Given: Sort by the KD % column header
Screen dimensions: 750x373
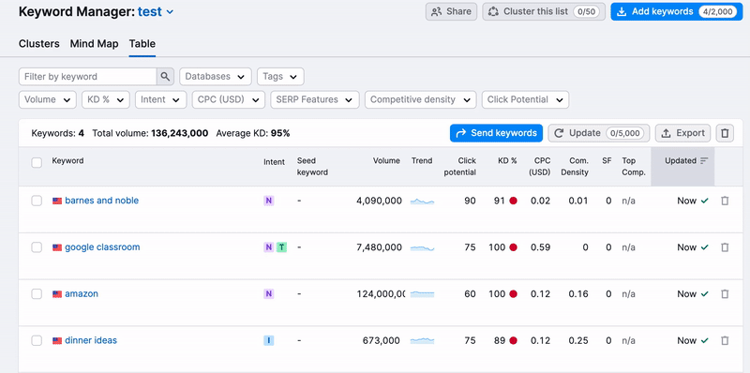Looking at the screenshot, I should pos(507,161).
